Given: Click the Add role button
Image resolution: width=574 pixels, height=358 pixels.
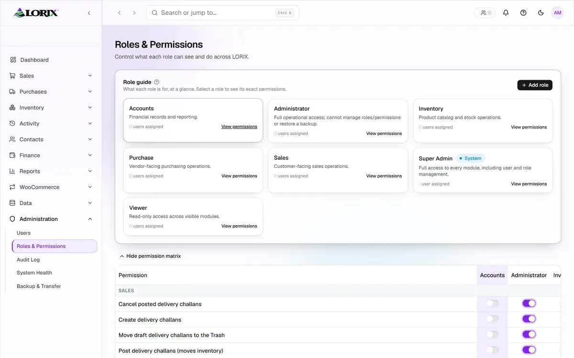Looking at the screenshot, I should click(535, 85).
